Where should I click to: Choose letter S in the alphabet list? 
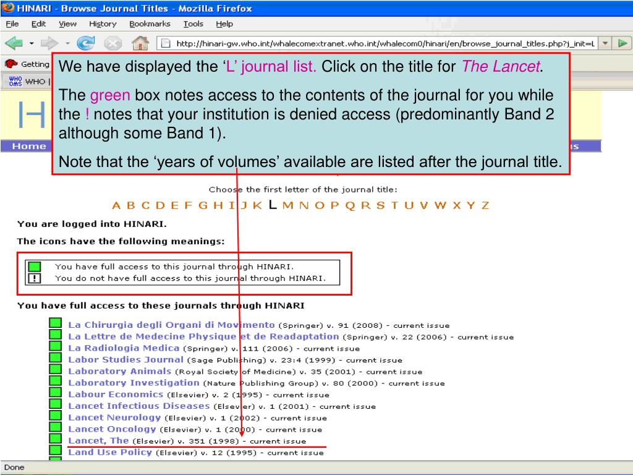pos(380,205)
